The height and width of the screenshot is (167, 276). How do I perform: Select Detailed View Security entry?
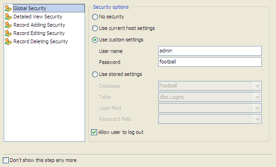tap(38, 17)
